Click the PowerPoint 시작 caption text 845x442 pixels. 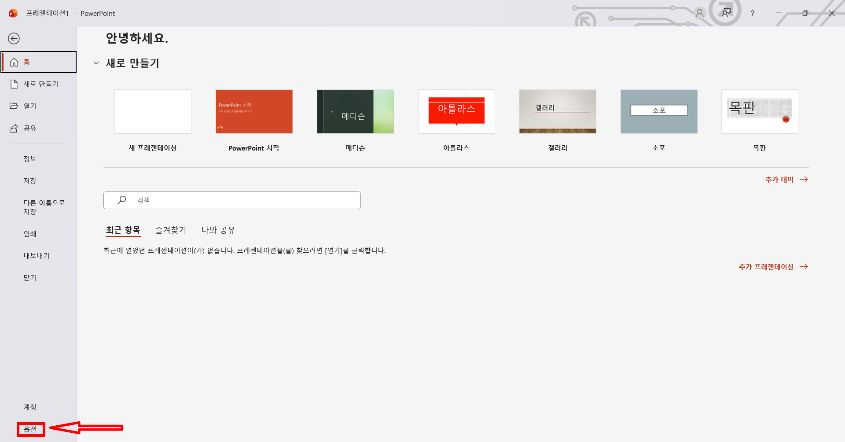point(254,148)
